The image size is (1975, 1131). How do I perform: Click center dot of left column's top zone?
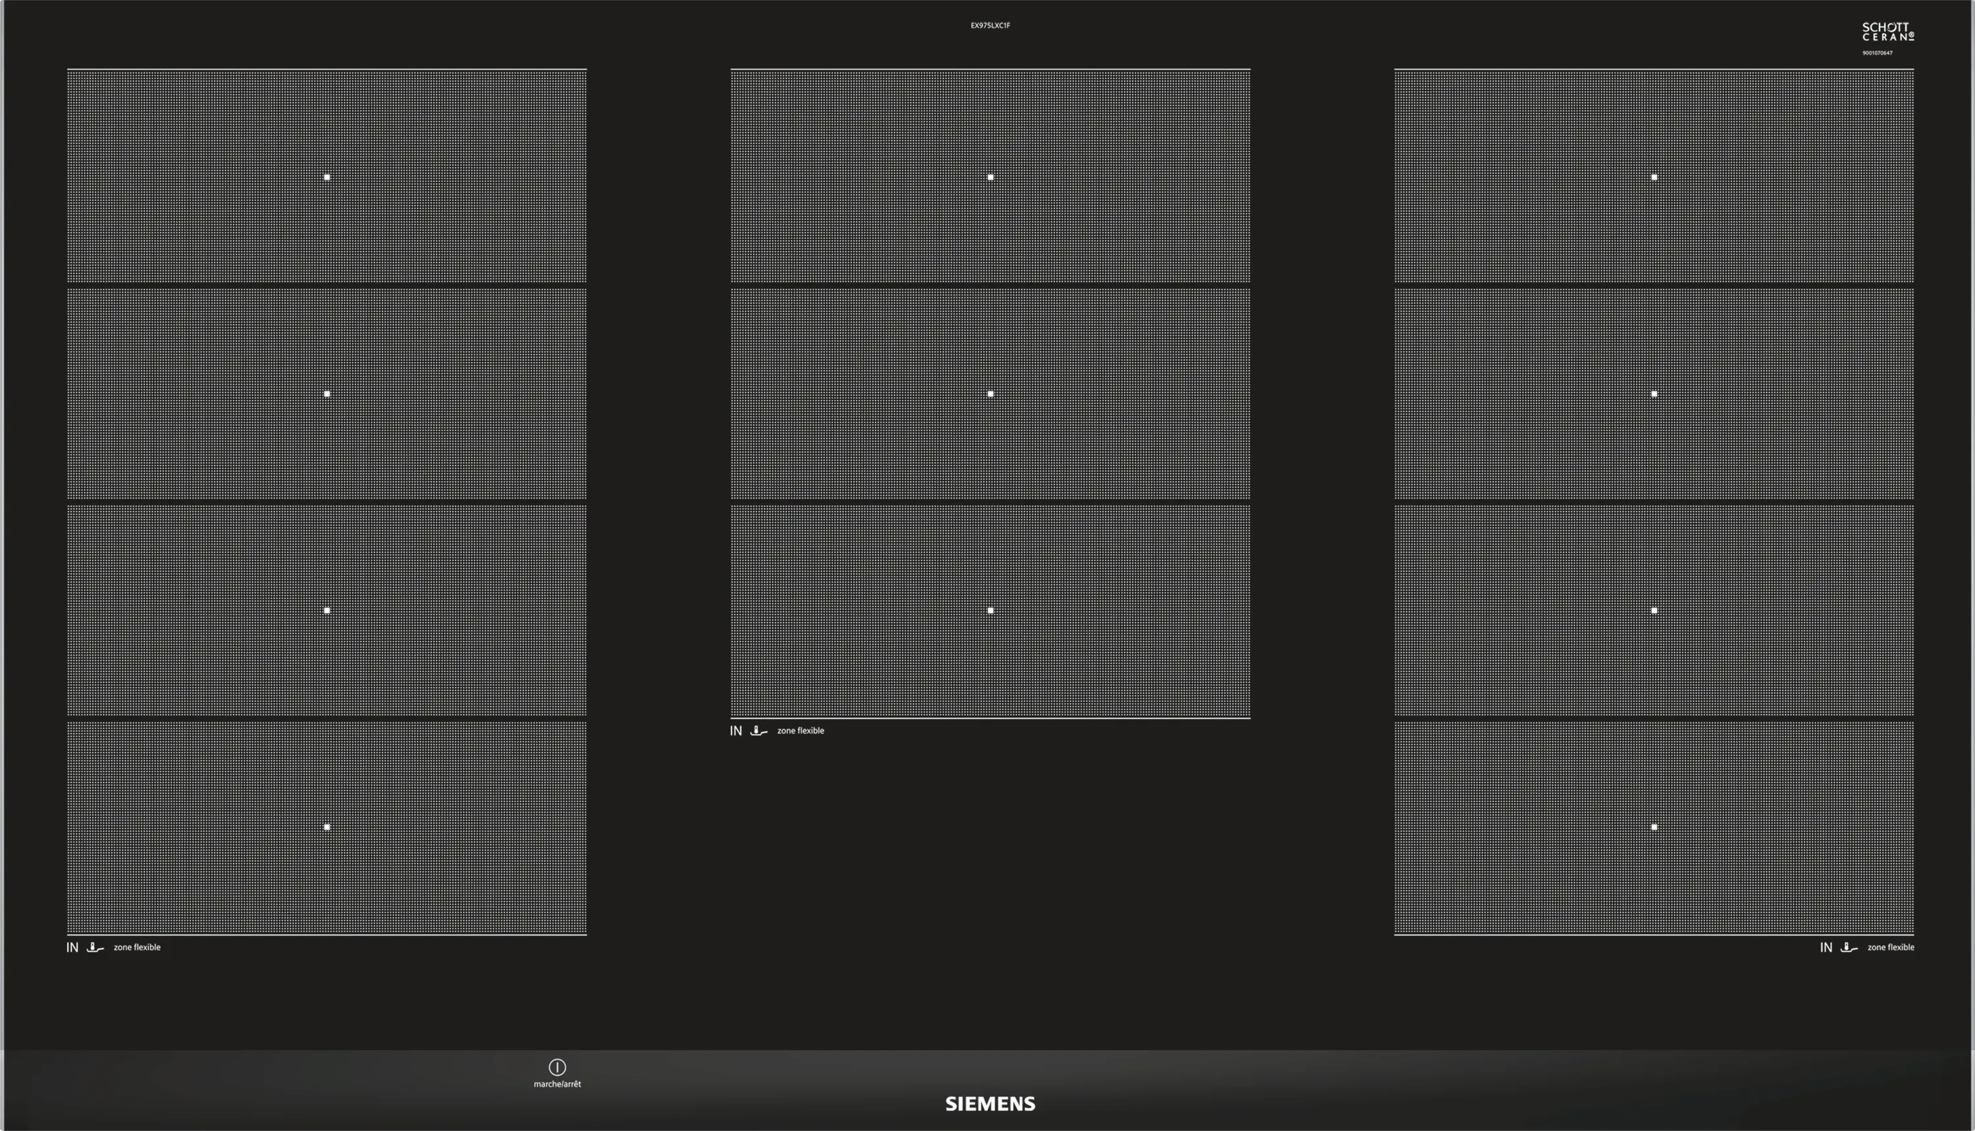327,177
